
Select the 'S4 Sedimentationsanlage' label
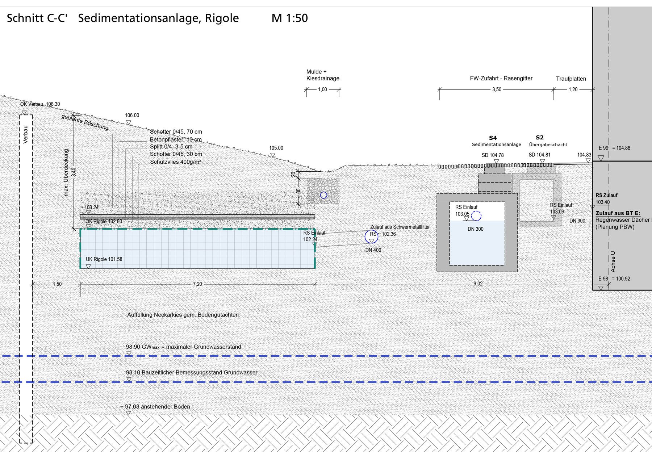click(496, 141)
